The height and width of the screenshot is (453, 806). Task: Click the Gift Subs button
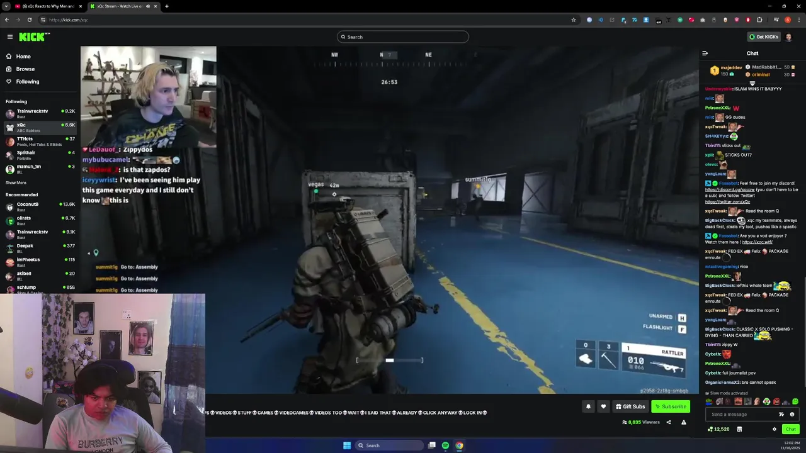tap(630, 406)
